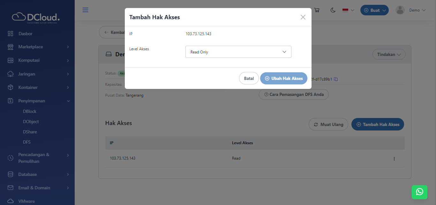Copy the DFS ID with copy icon
This screenshot has width=436, height=205.
[336, 79]
